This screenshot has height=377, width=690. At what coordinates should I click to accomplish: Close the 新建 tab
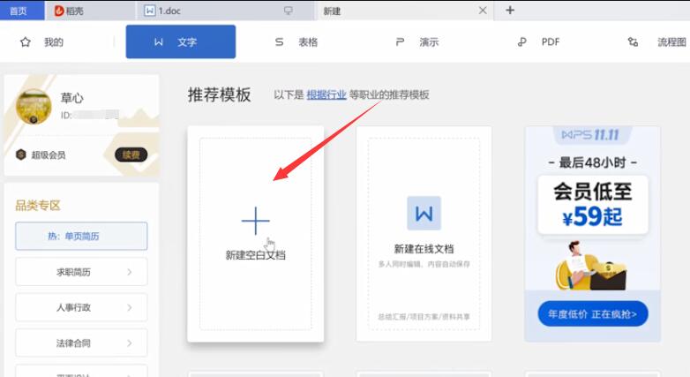483,11
